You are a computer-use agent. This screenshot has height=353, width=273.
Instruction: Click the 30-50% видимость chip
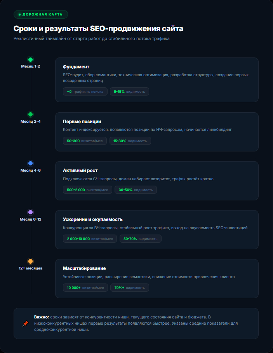tap(136, 190)
